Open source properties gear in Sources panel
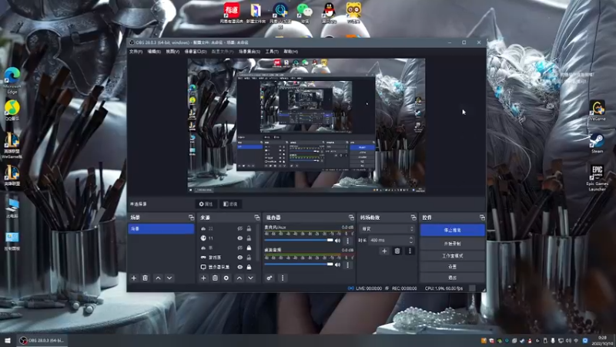 pos(226,278)
